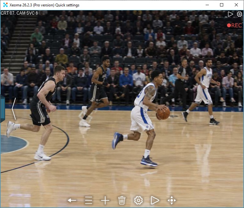Open module settings gear in bottom toolbar
Screen dimensions: 244x208
click(x=138, y=200)
